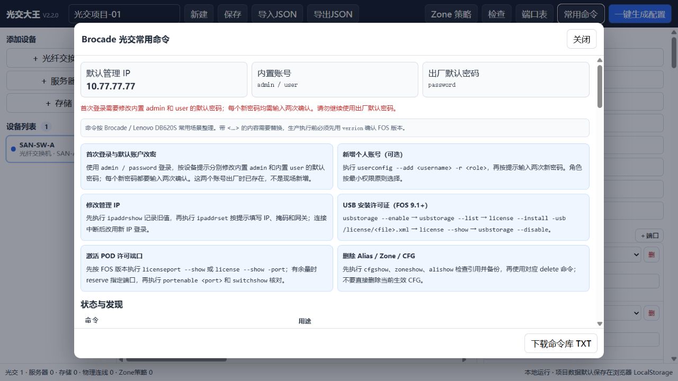Focus the project name field 光交项目-01
Viewport: 678px width, 381px height.
(124, 14)
